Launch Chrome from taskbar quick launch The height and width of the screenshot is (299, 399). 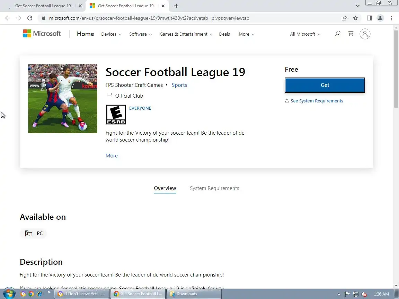[x=31, y=294]
